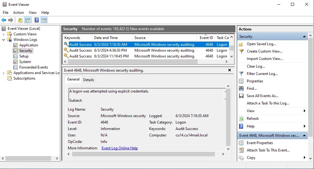This screenshot has width=314, height=169.
Task: Click the Create Custom View funnel icon
Action: (241, 51)
